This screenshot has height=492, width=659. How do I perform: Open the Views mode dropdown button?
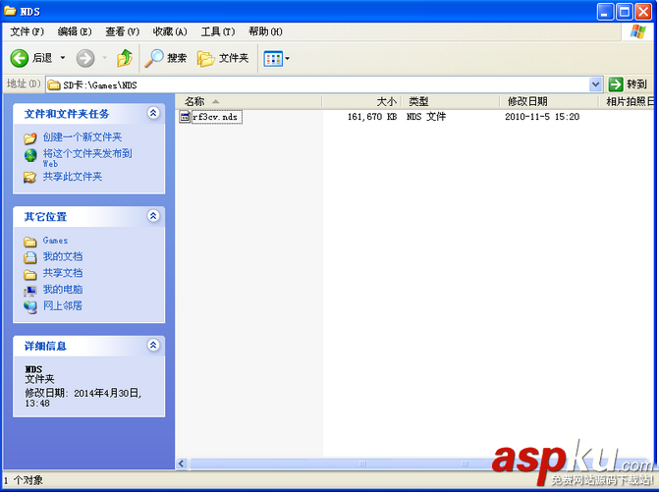[x=276, y=58]
